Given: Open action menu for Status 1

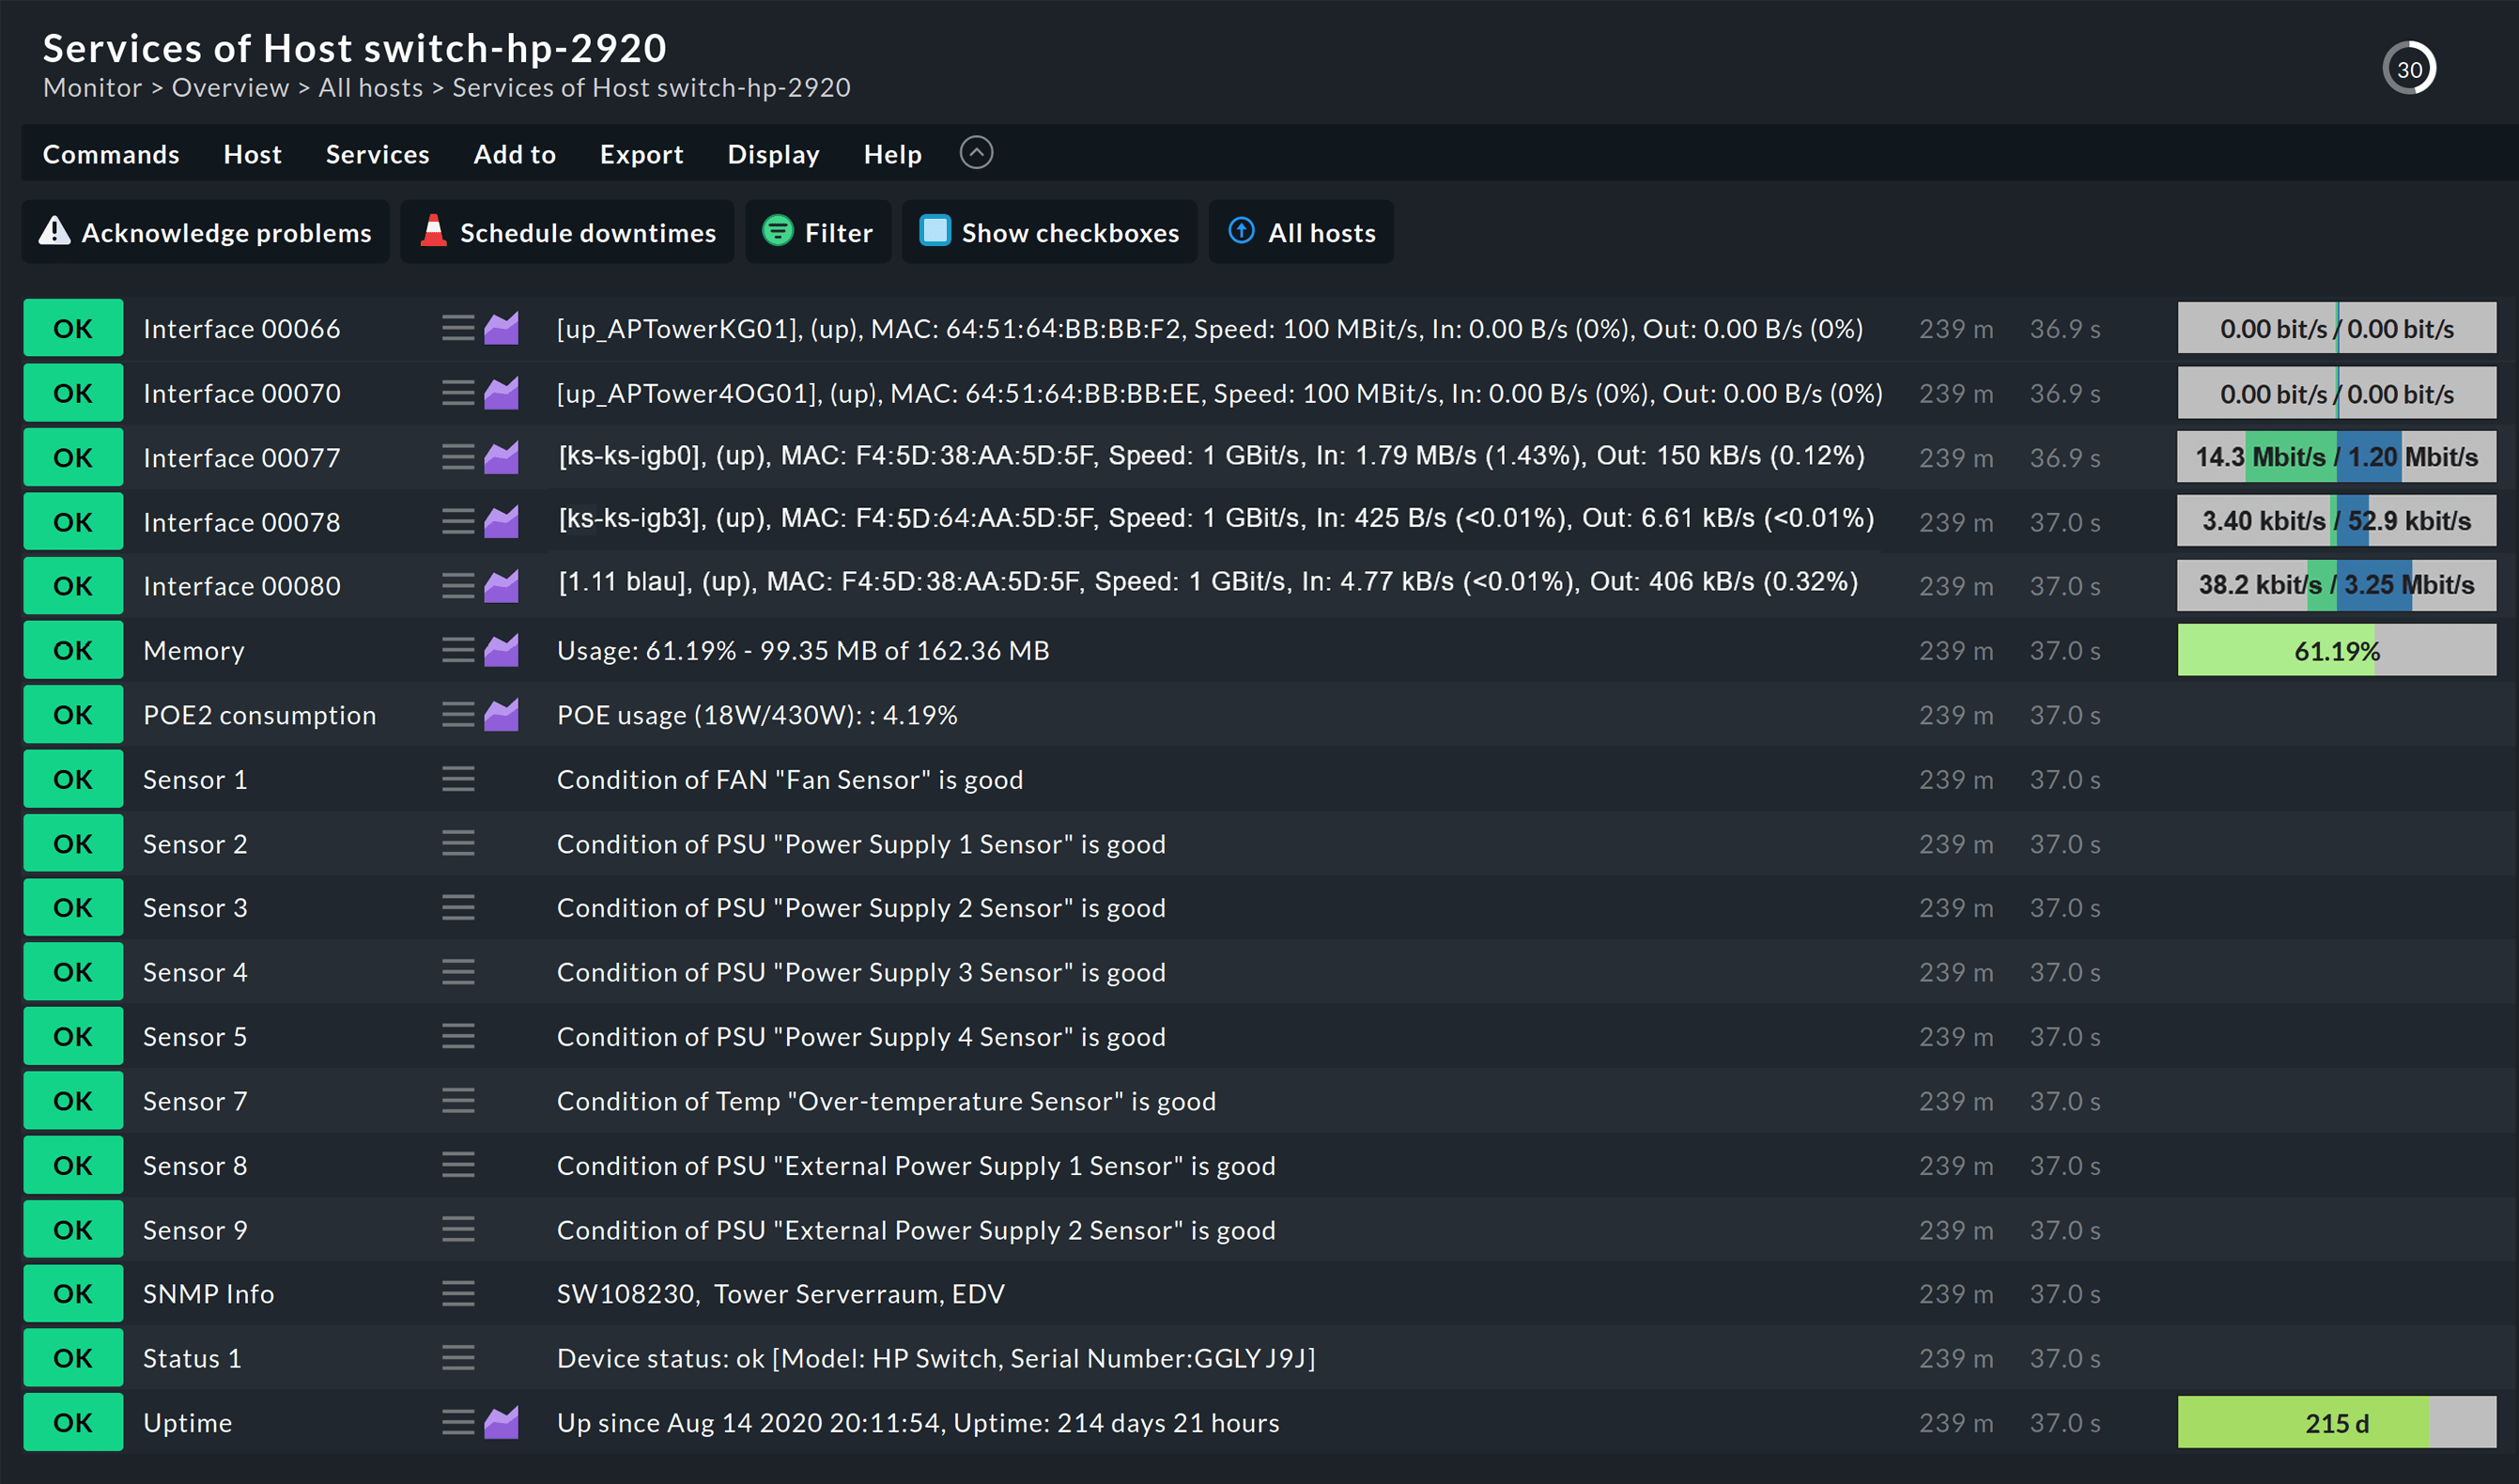Looking at the screenshot, I should [458, 1358].
